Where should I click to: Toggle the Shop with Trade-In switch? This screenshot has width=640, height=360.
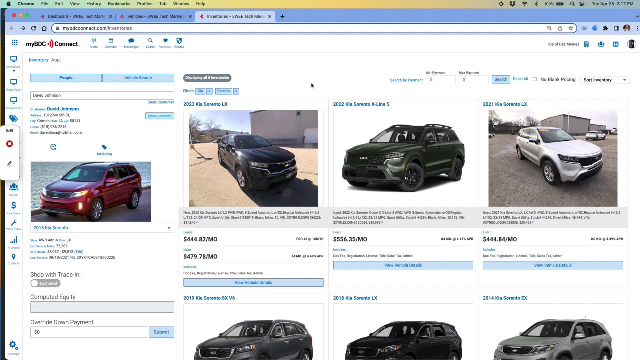point(45,283)
